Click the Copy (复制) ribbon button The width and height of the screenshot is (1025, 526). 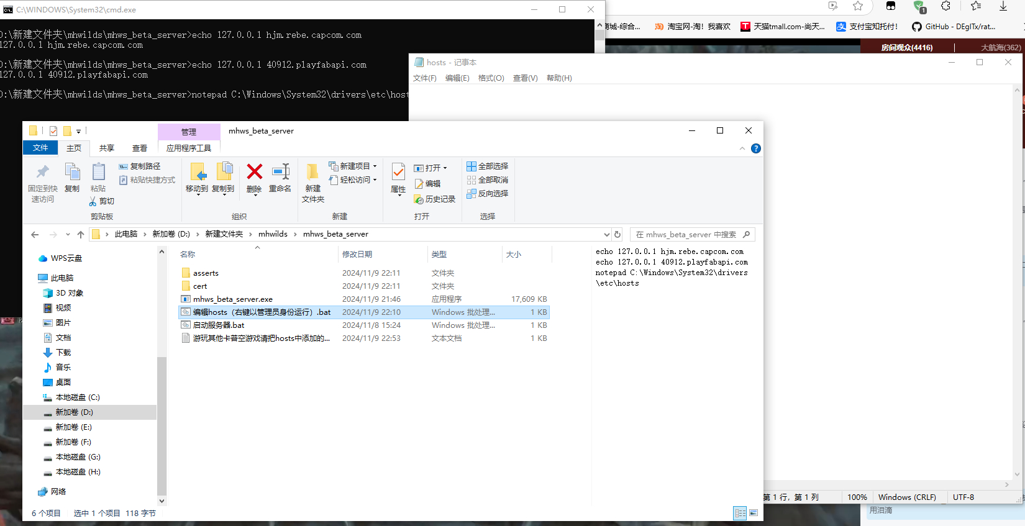72,178
